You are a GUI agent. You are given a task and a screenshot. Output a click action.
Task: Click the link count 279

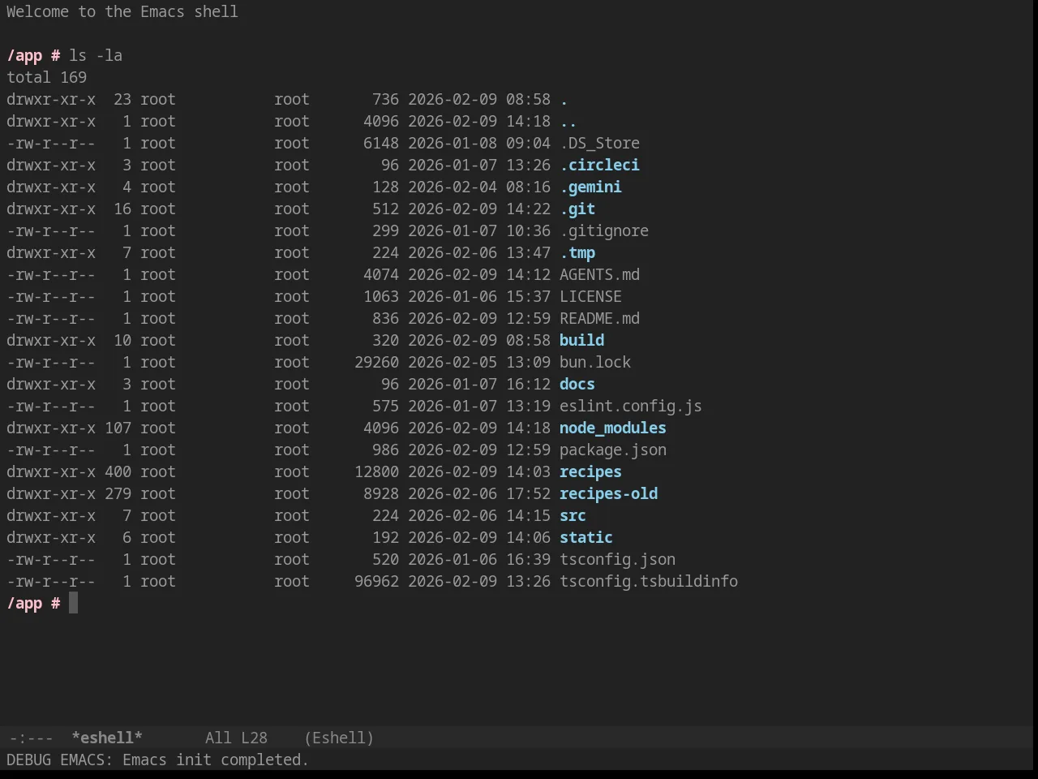[118, 493]
